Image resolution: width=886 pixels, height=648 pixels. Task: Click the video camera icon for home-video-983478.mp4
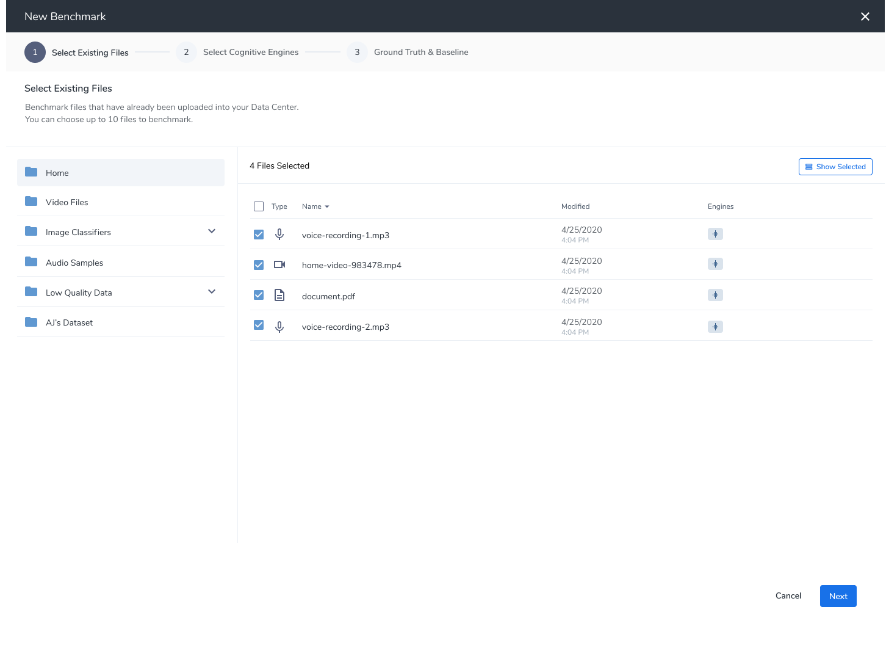click(x=279, y=264)
